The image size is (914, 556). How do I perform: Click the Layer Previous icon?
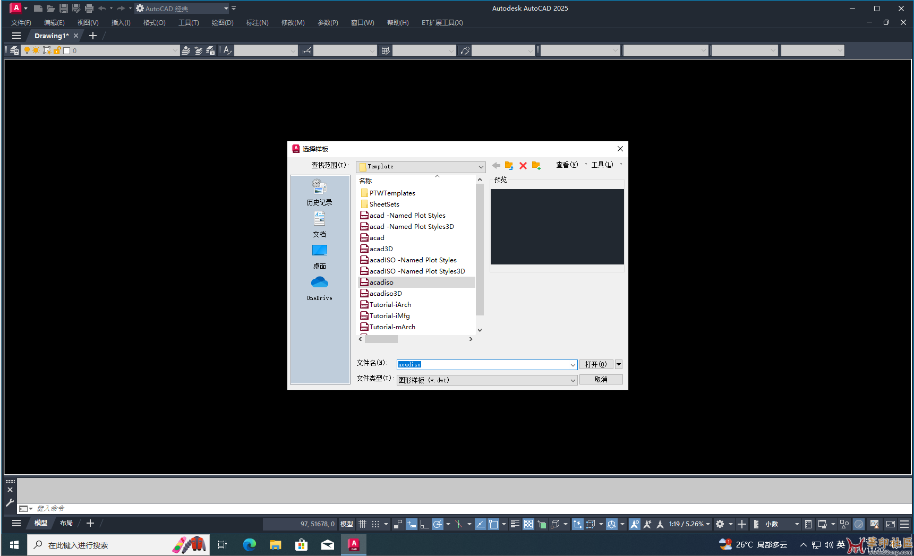198,50
